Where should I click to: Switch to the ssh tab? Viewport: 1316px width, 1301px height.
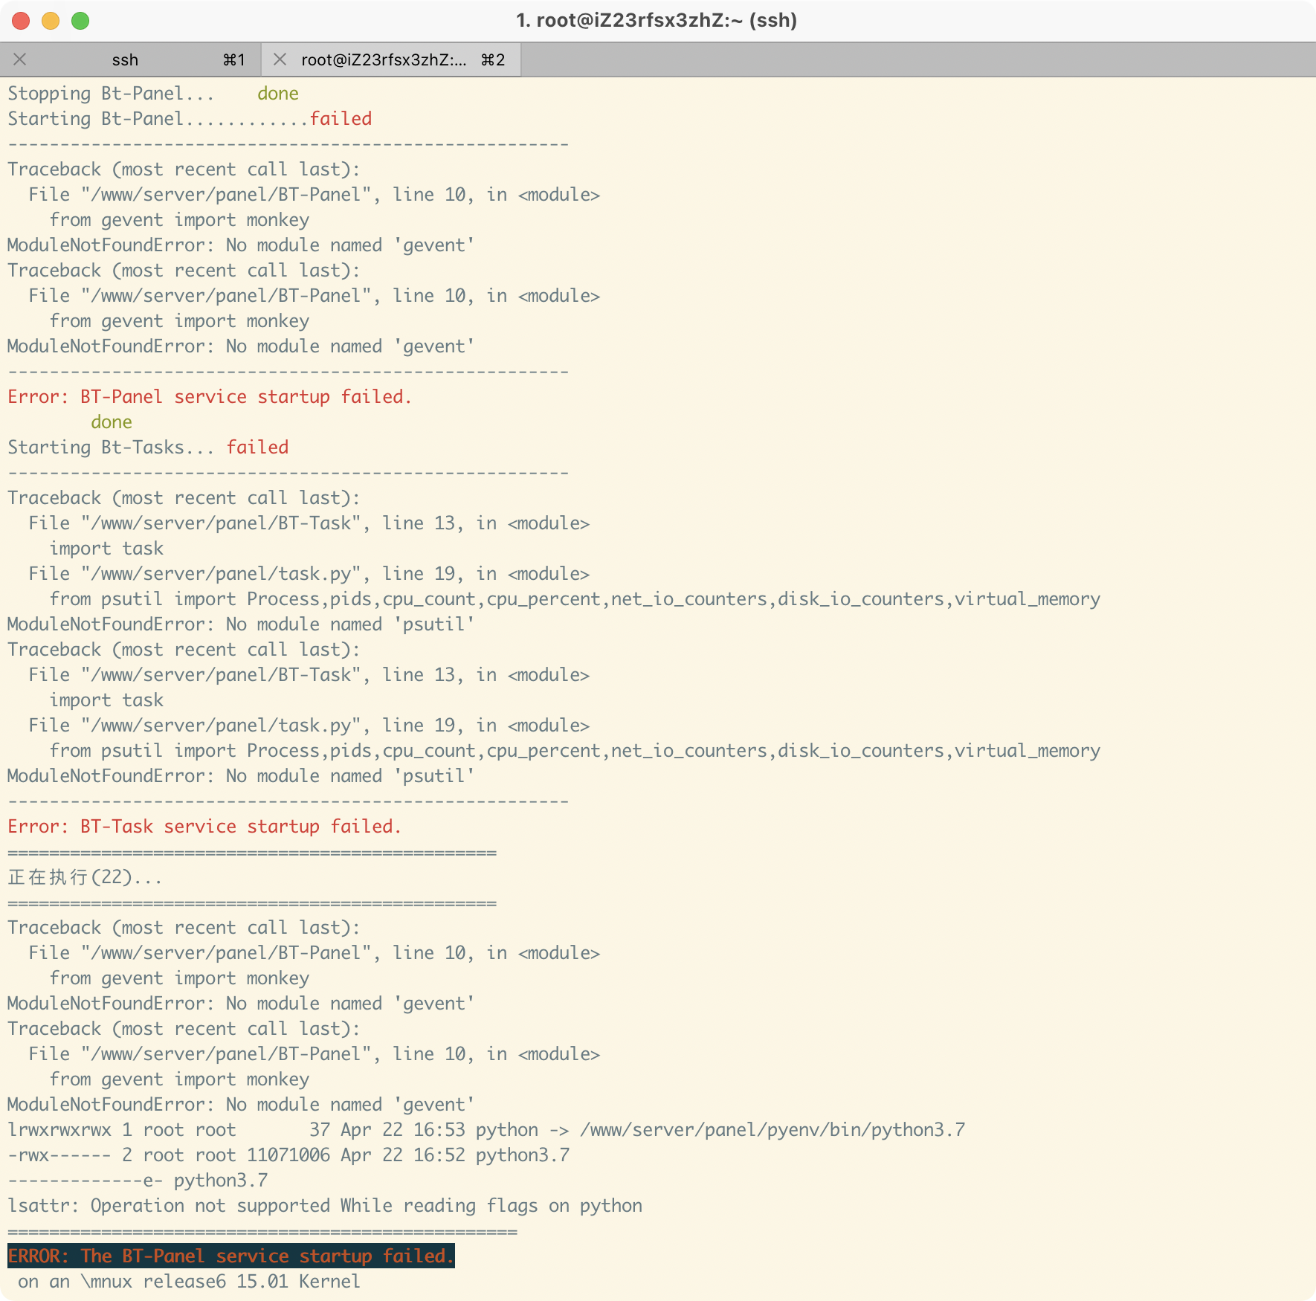click(x=130, y=59)
